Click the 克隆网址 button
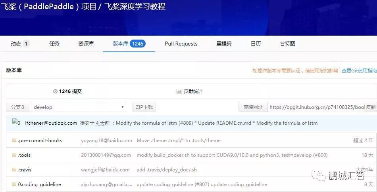 253,107
